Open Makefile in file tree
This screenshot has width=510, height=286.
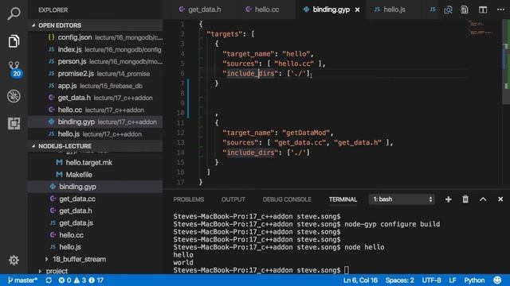click(96, 175)
